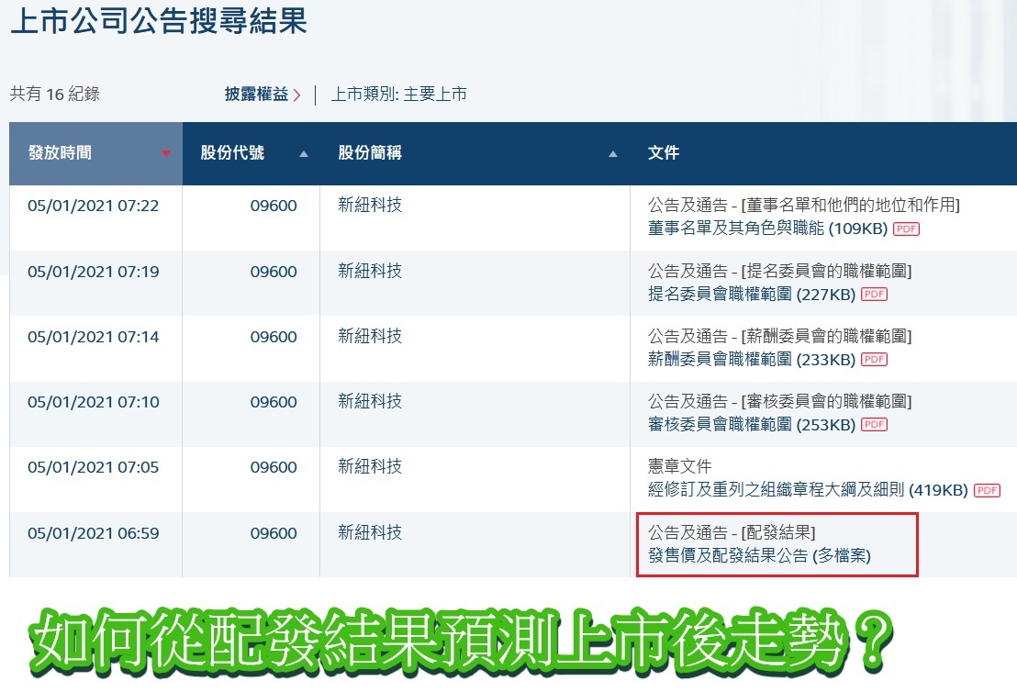Open 提名委員會職權範圍 (227KB) document link

(x=752, y=294)
